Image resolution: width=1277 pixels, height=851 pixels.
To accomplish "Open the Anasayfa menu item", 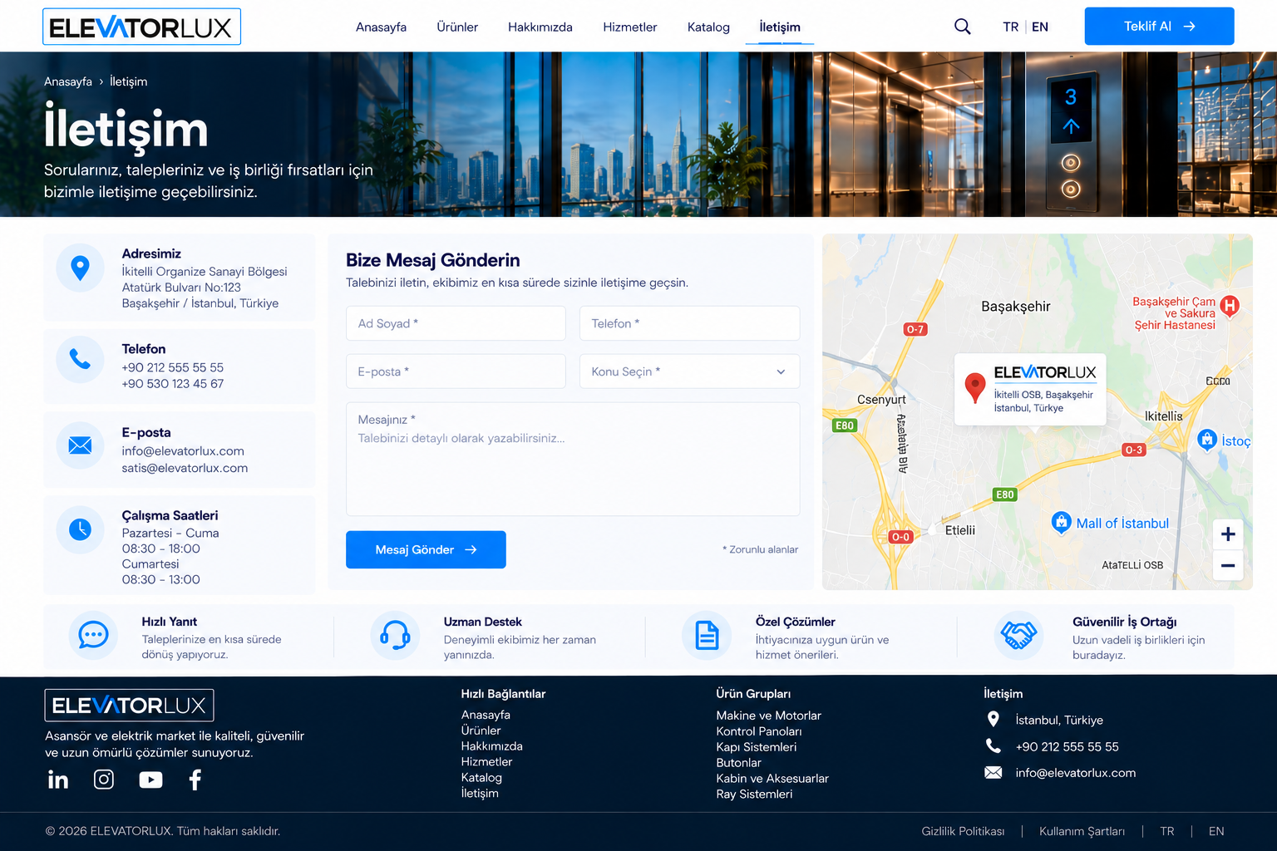I will pyautogui.click(x=381, y=27).
